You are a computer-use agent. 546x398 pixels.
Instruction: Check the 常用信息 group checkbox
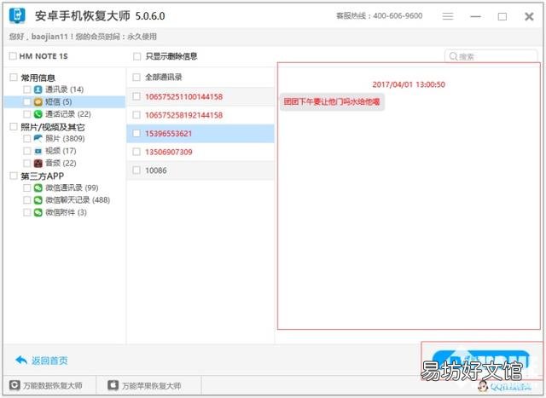coord(14,78)
